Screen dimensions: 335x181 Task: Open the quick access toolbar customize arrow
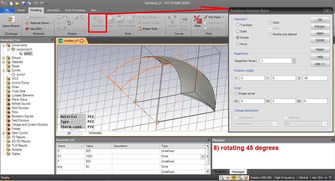(x=46, y=4)
